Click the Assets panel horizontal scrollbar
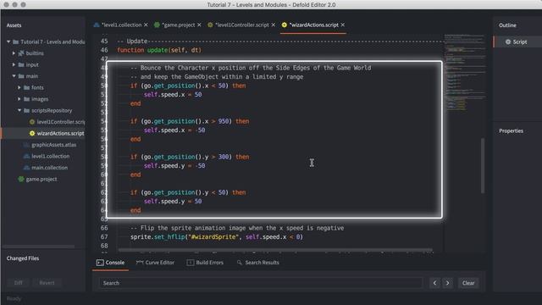Viewport: 542px width, 305px height. (x=39, y=247)
